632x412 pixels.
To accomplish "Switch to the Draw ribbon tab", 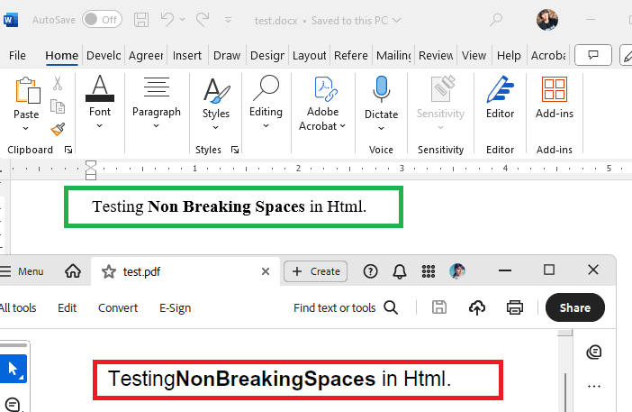I will pos(227,55).
